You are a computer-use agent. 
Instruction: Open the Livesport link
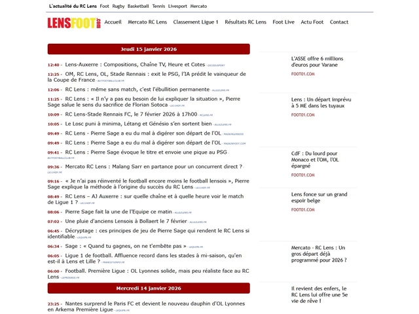click(x=177, y=6)
